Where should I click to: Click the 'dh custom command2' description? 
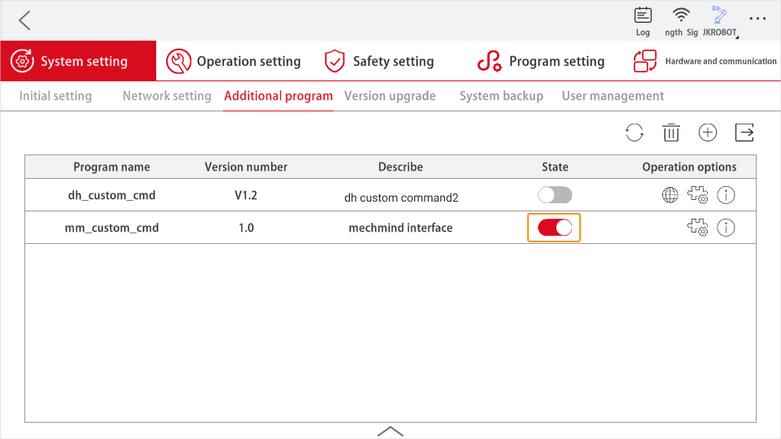(x=401, y=198)
